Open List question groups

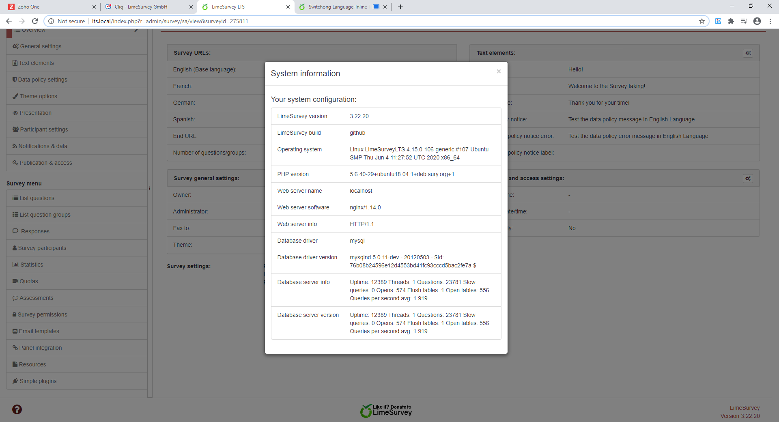coord(77,215)
